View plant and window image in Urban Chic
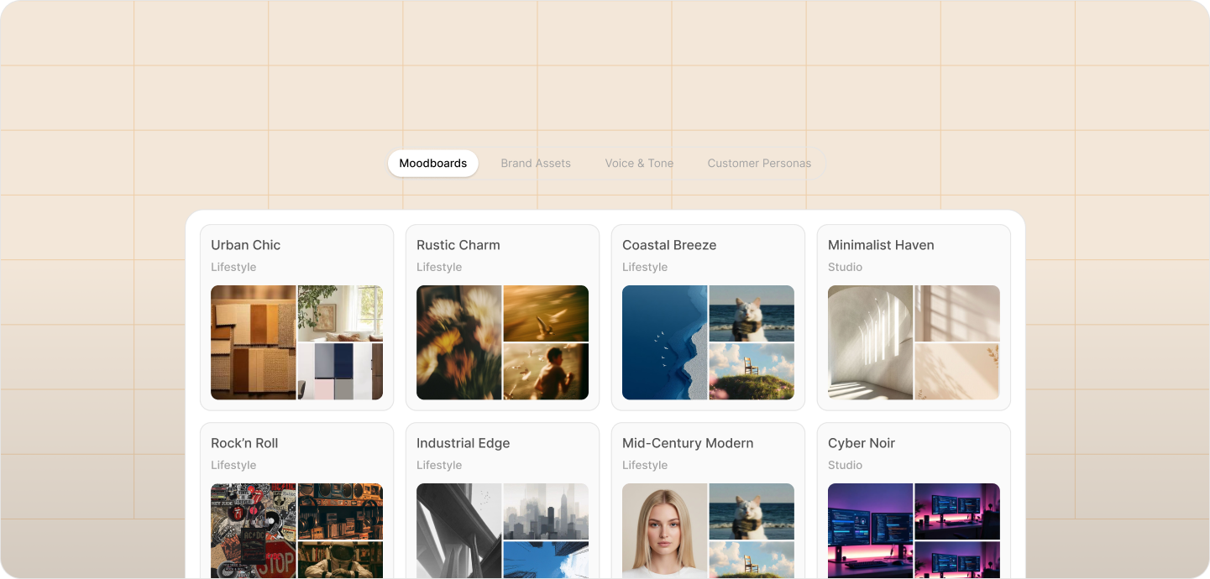The width and height of the screenshot is (1210, 579). 340,313
